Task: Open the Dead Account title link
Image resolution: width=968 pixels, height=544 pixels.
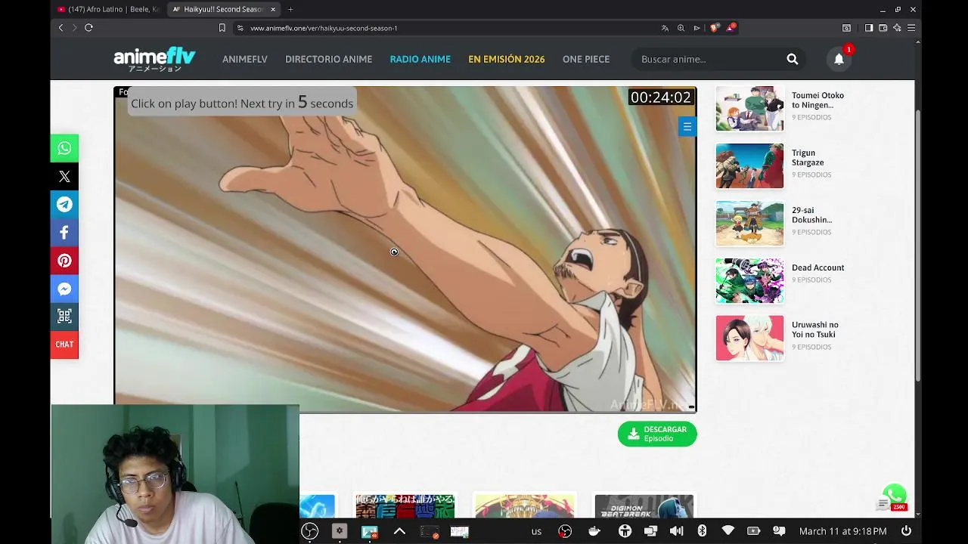Action: coord(818,267)
